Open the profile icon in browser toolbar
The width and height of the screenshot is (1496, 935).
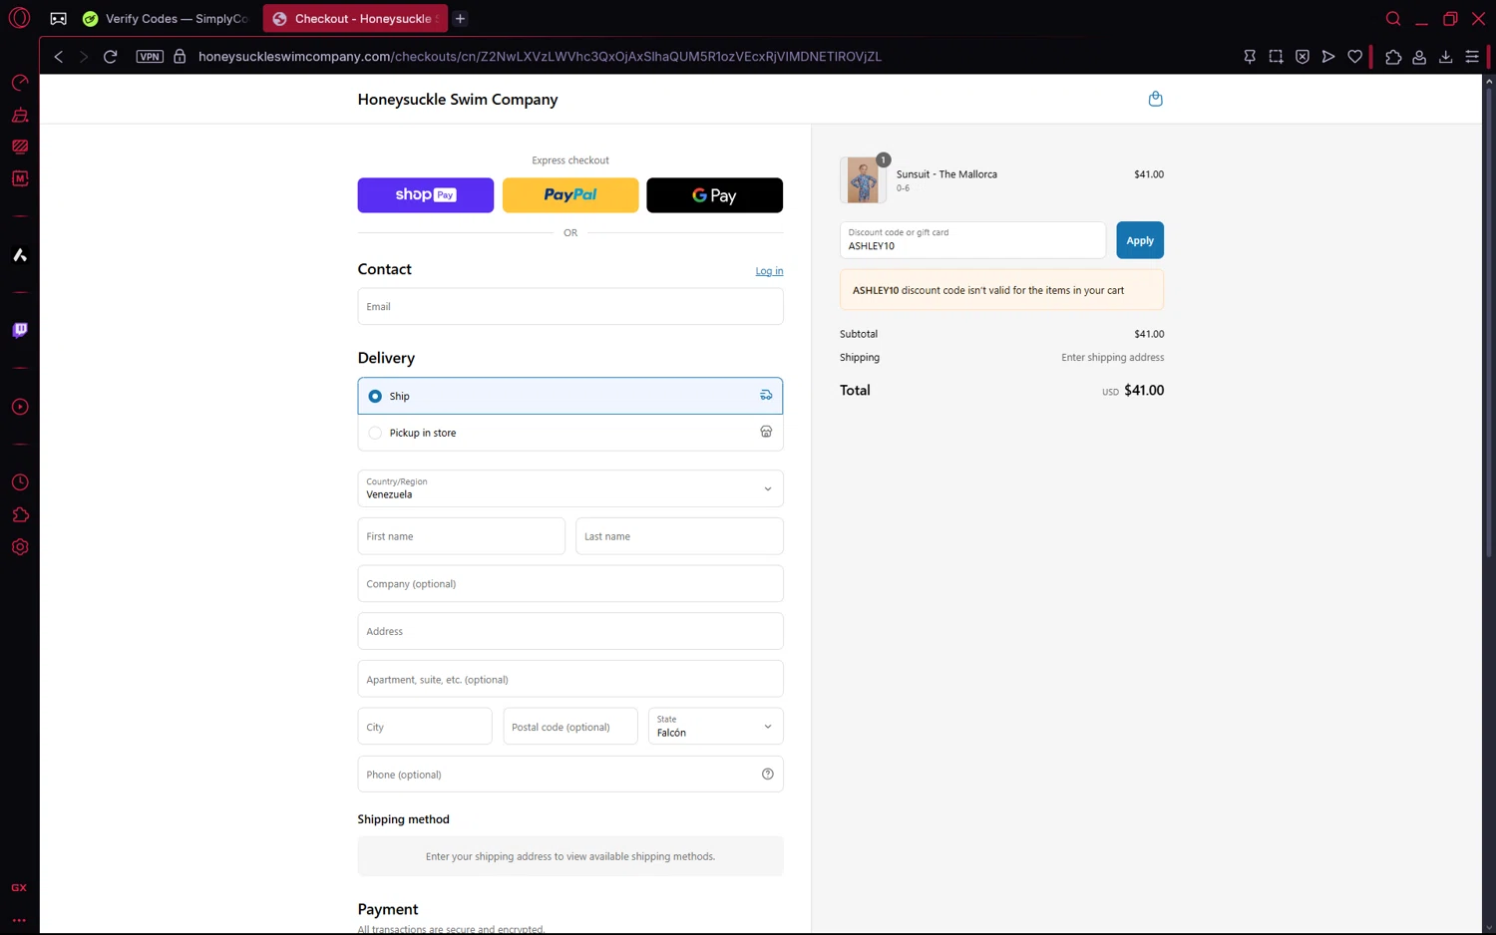pos(1419,57)
